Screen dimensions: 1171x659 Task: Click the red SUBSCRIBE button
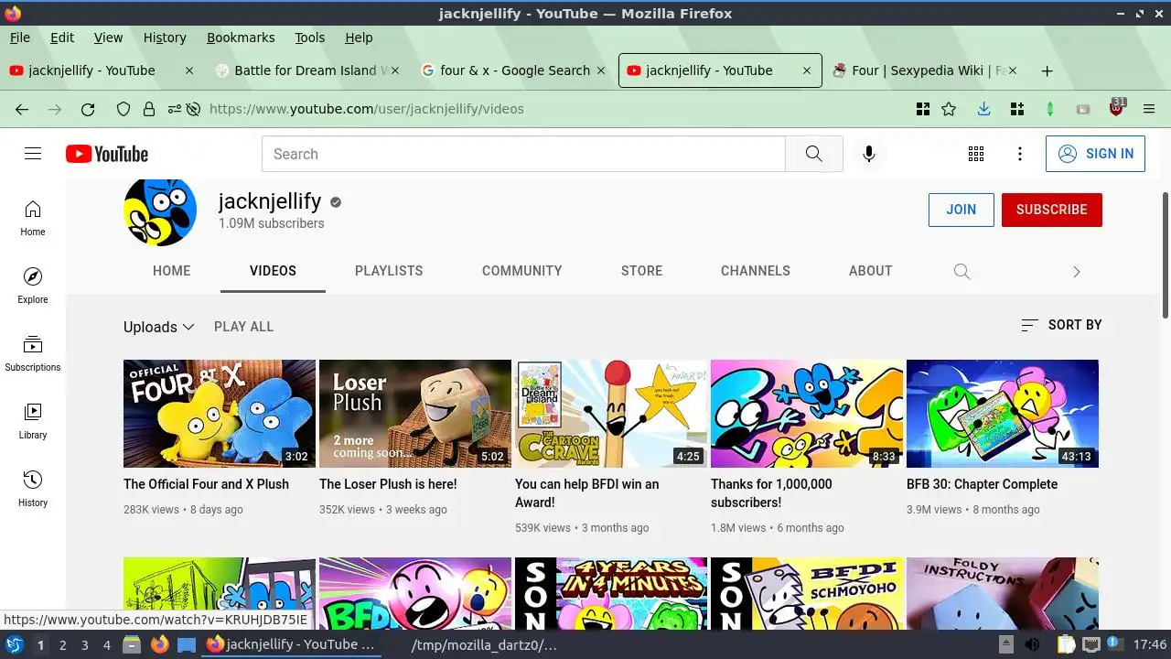point(1051,210)
